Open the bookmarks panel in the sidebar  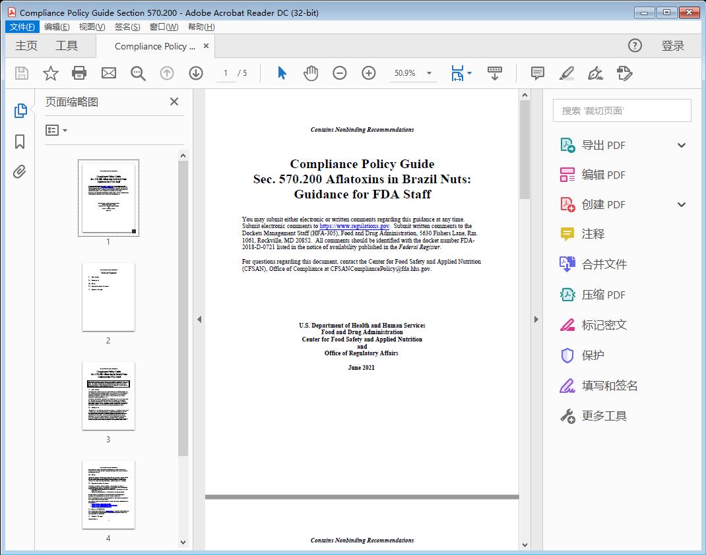coord(19,142)
